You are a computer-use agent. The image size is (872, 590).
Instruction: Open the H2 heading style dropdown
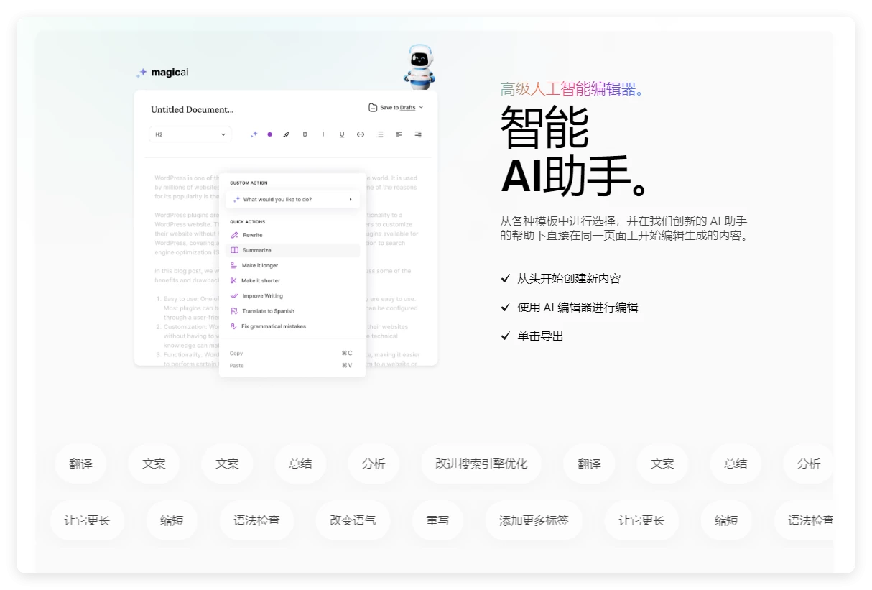[190, 134]
